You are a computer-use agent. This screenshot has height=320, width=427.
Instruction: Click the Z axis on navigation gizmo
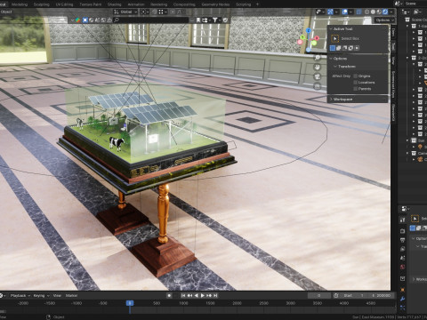pos(309,30)
